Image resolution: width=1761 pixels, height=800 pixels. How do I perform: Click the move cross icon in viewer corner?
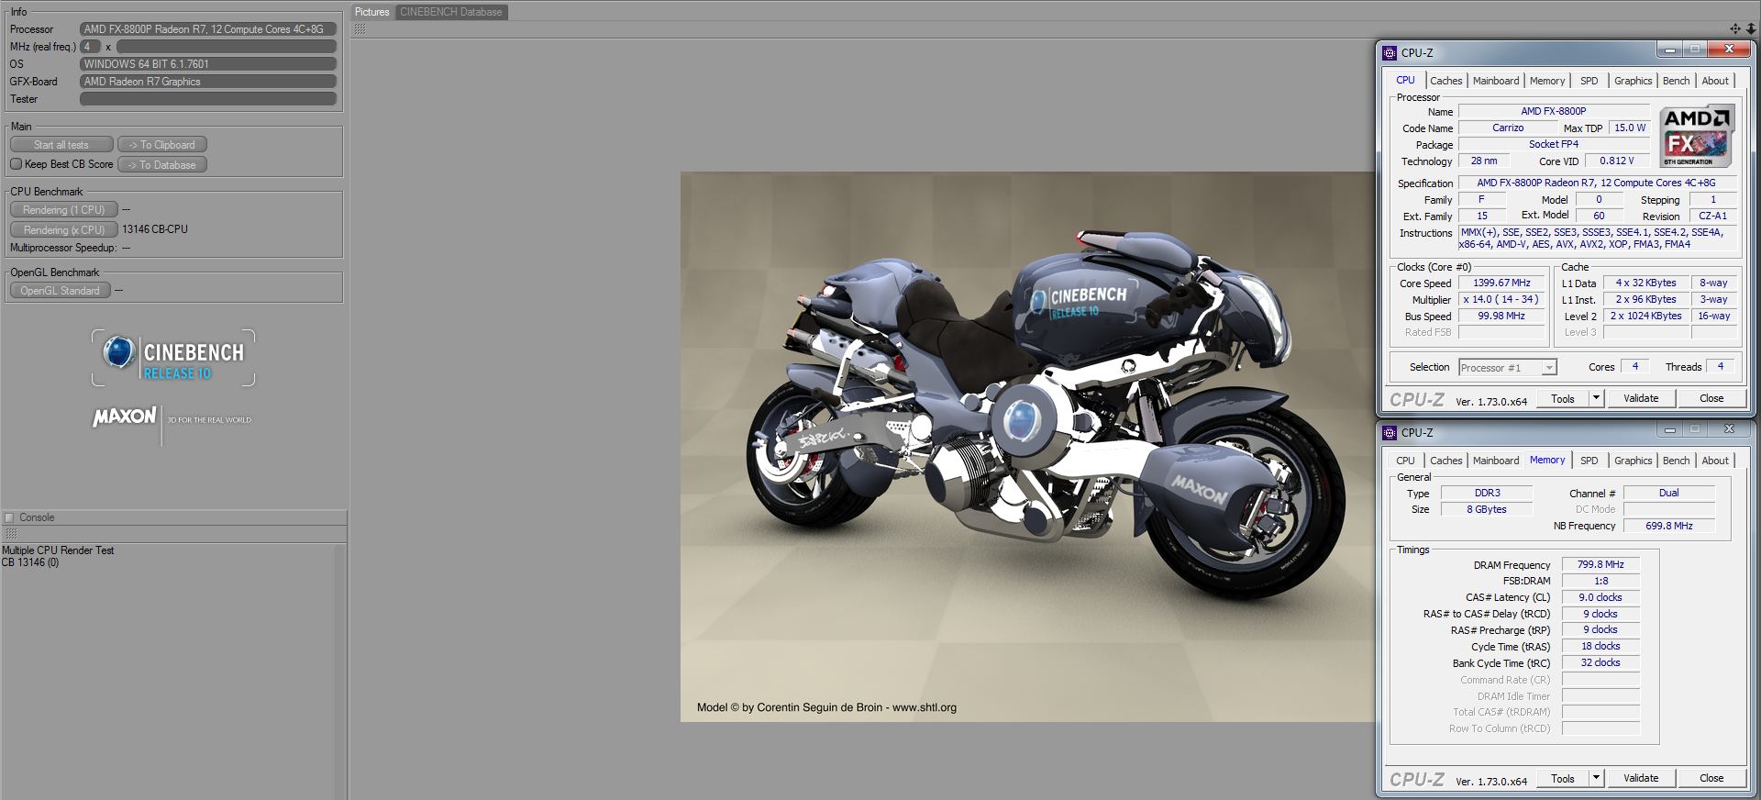pos(1734,28)
